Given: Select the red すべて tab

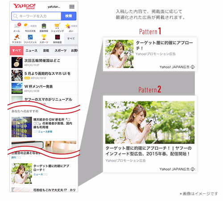Looking at the screenshot, I should click(x=17, y=51).
